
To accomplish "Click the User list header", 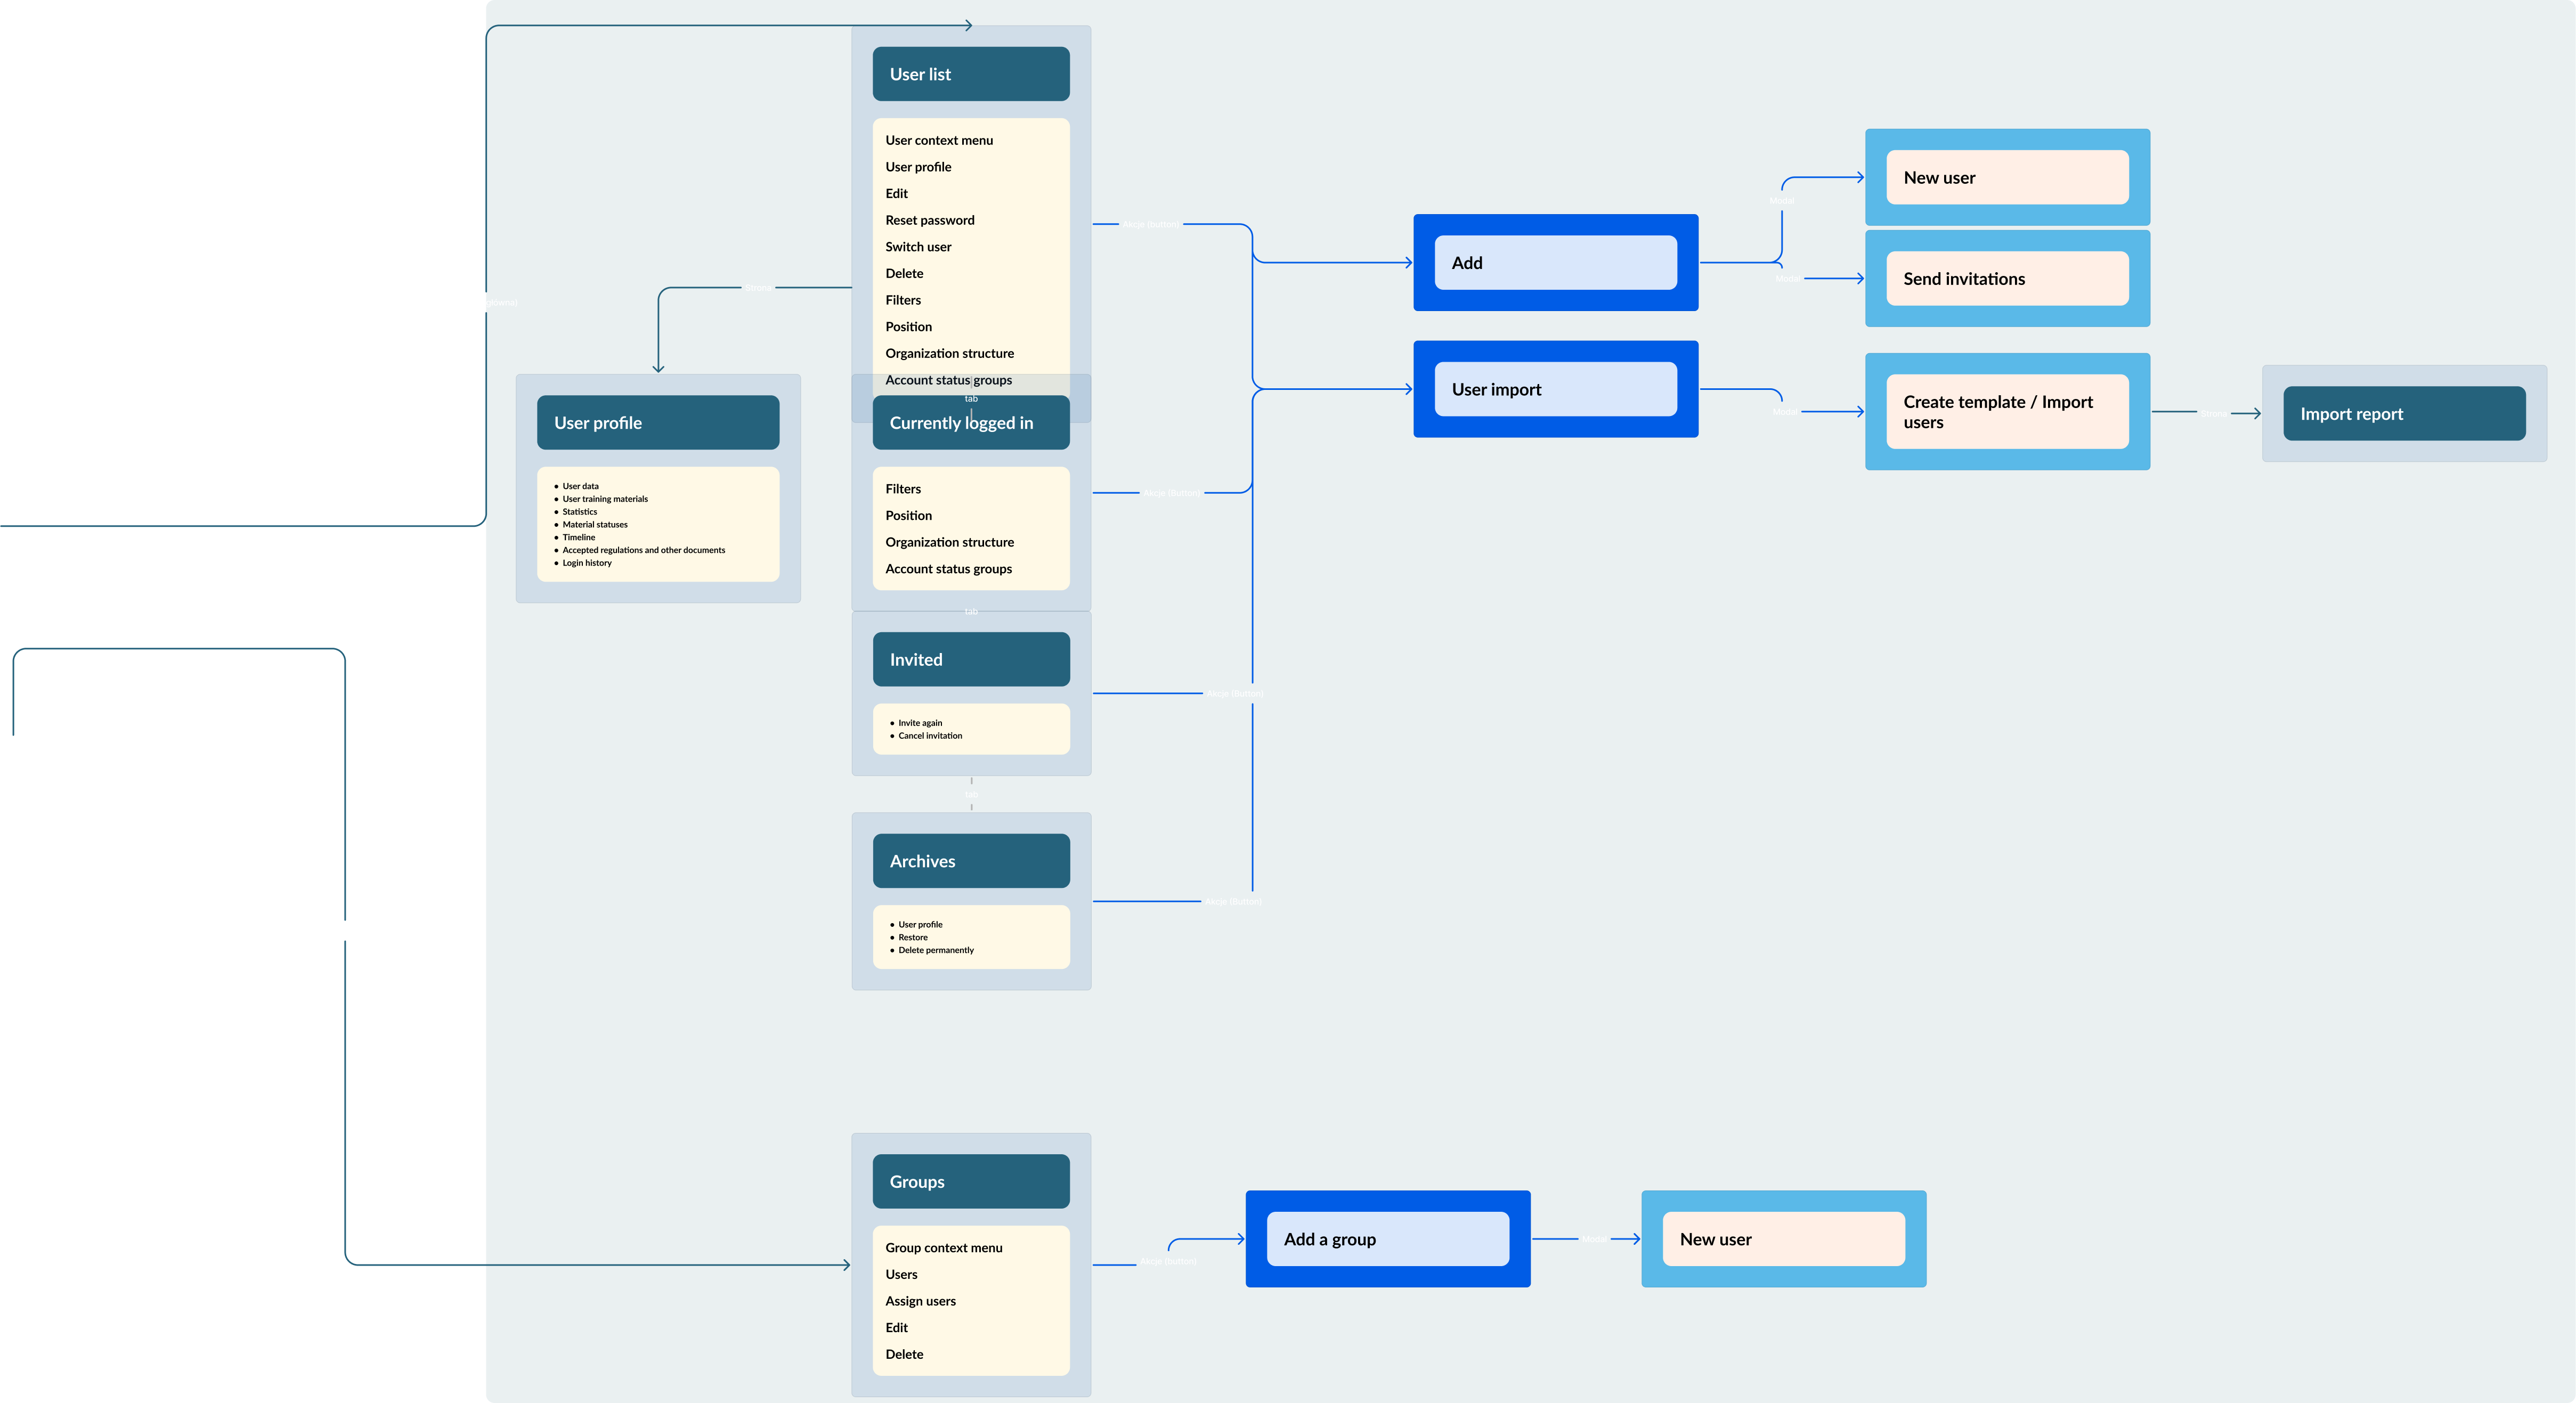I will (x=970, y=74).
